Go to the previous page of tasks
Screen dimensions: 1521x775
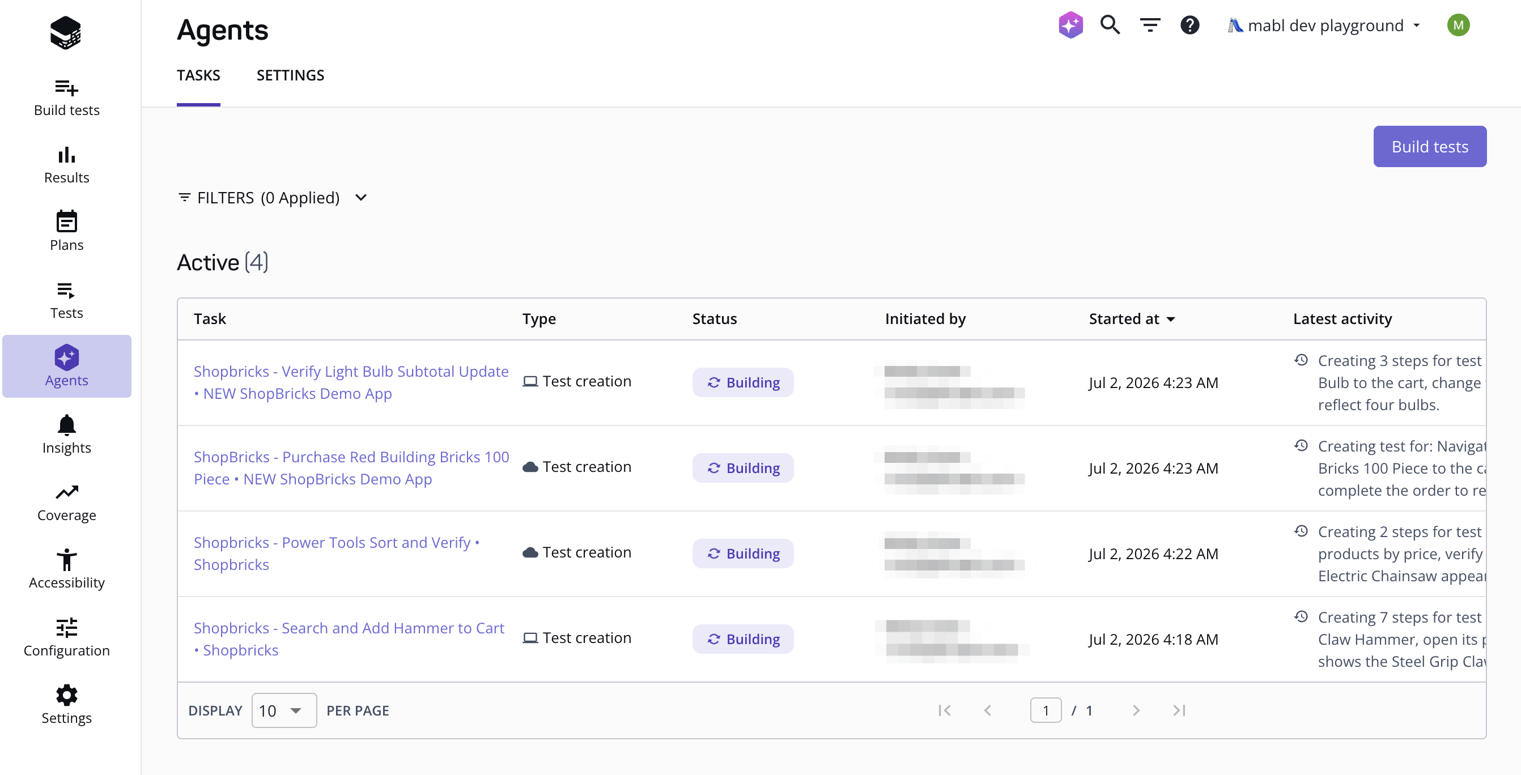pos(988,710)
